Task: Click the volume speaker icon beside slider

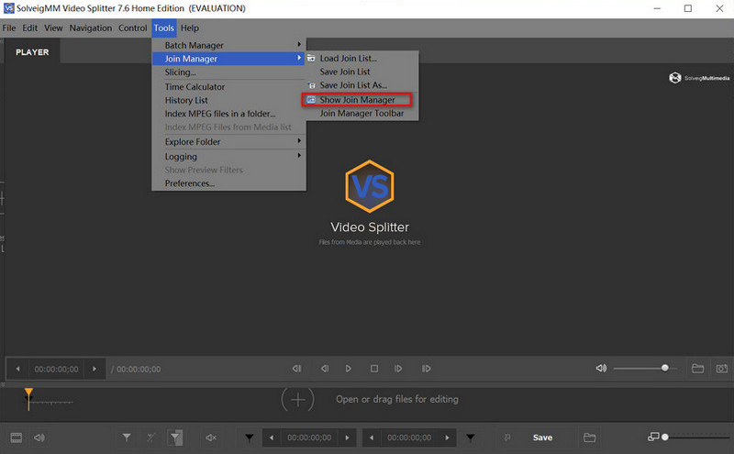Action: tap(601, 369)
